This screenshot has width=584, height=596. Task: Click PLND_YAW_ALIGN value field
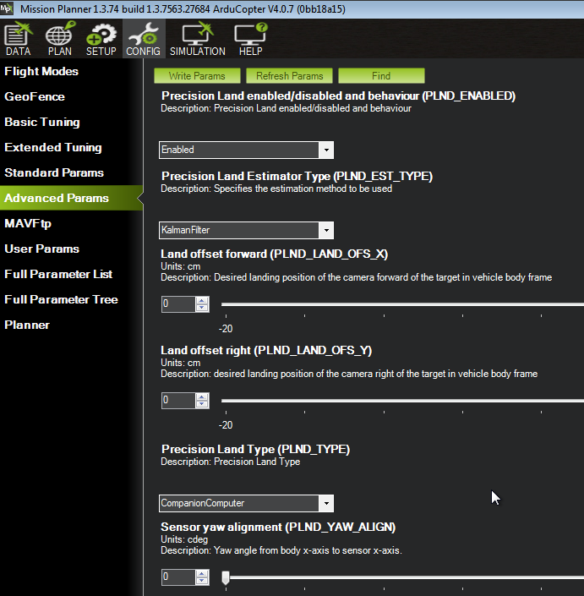[178, 577]
